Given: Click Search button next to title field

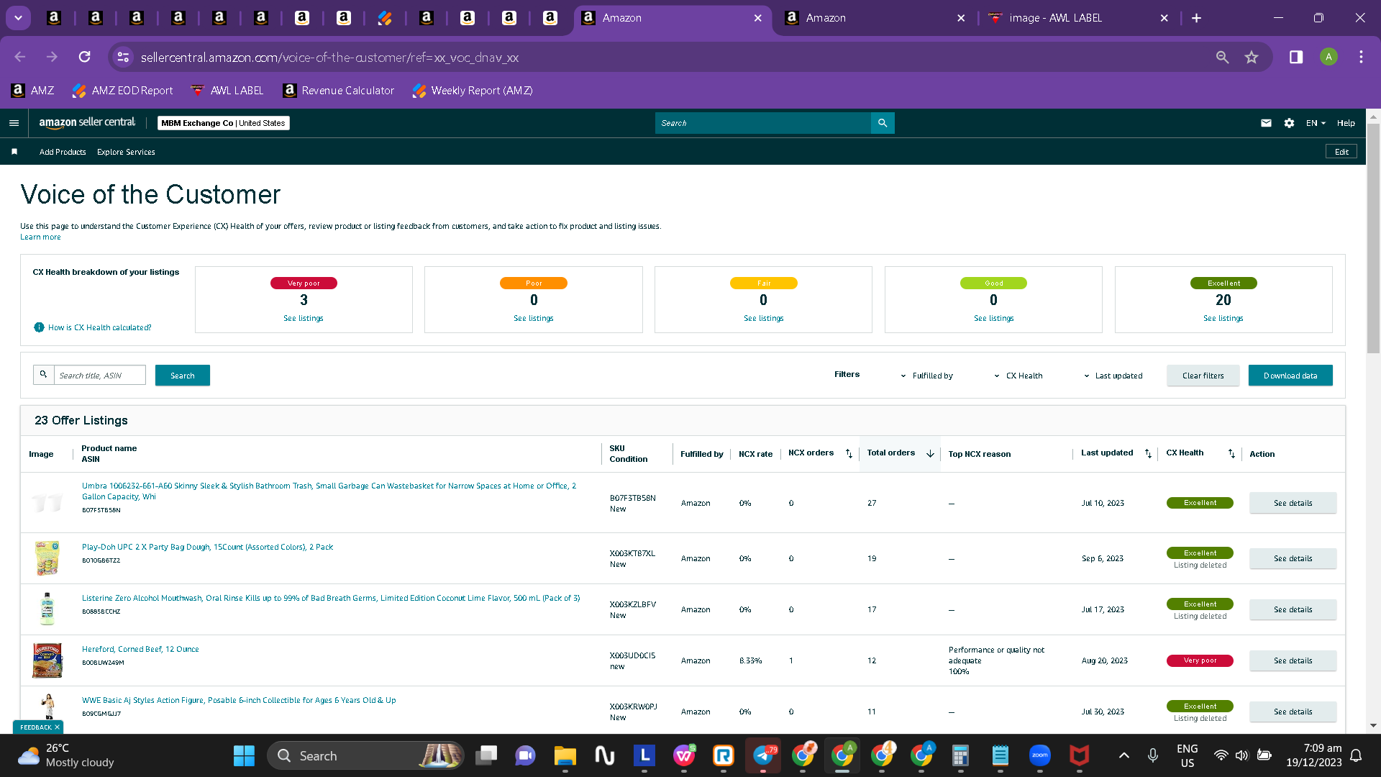Looking at the screenshot, I should pos(183,376).
